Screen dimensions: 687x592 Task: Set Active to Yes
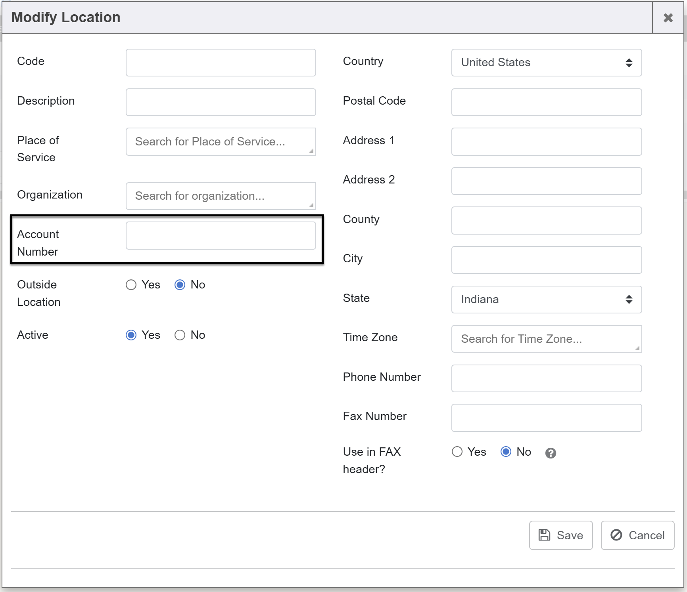pos(131,335)
